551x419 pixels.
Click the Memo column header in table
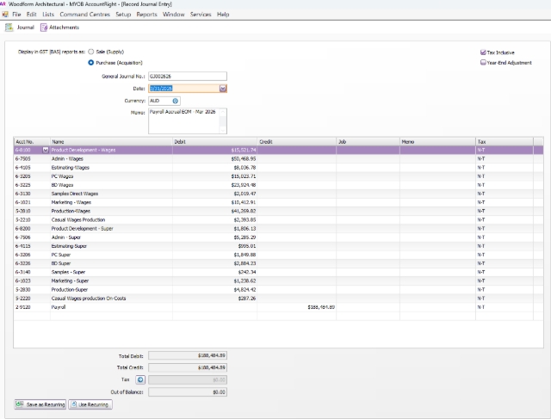pyautogui.click(x=437, y=142)
